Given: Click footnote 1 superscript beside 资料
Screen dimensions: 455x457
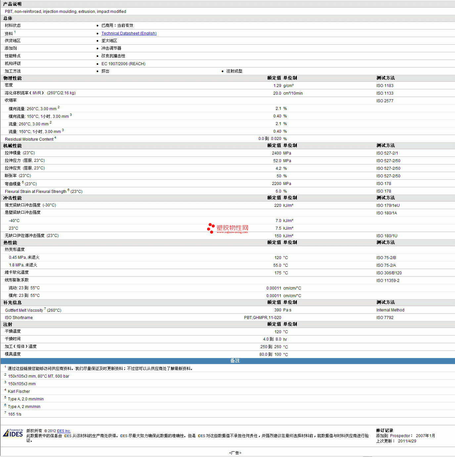Looking at the screenshot, I should [x=15, y=32].
